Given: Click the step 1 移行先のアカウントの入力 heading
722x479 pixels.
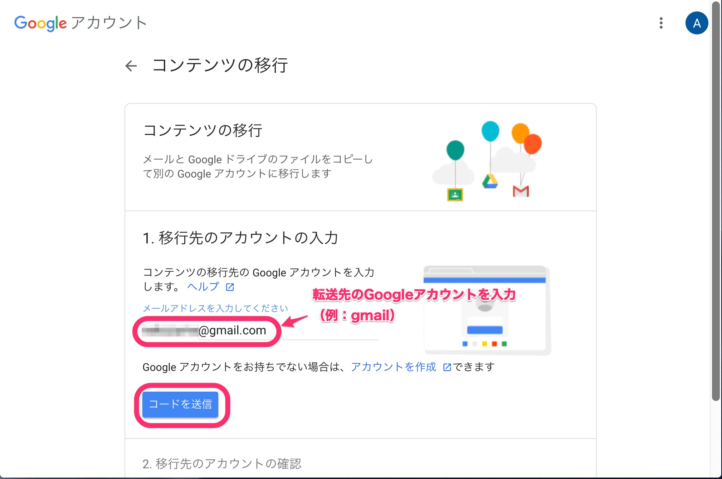Looking at the screenshot, I should [240, 238].
